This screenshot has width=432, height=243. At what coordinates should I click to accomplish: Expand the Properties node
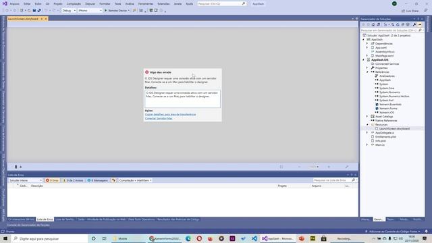click(367, 67)
